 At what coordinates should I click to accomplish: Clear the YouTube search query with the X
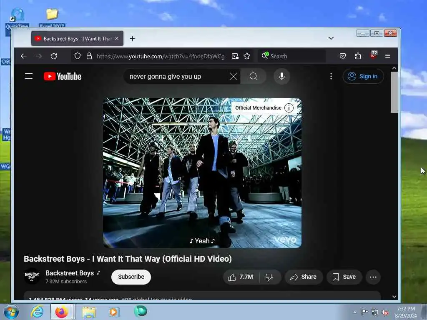234,77
